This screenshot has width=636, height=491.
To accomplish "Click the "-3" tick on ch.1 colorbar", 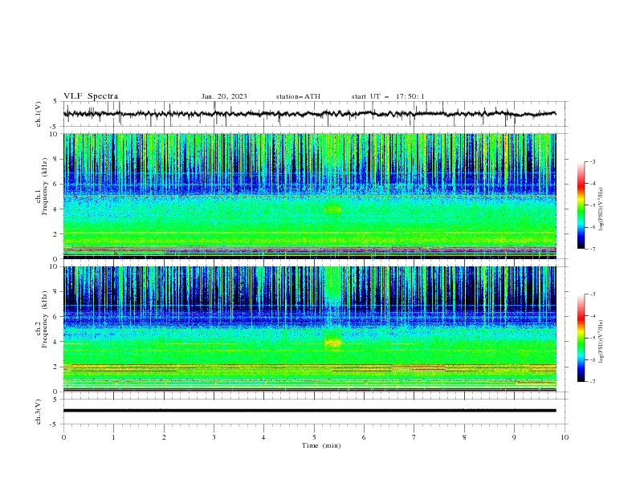I will tap(593, 161).
